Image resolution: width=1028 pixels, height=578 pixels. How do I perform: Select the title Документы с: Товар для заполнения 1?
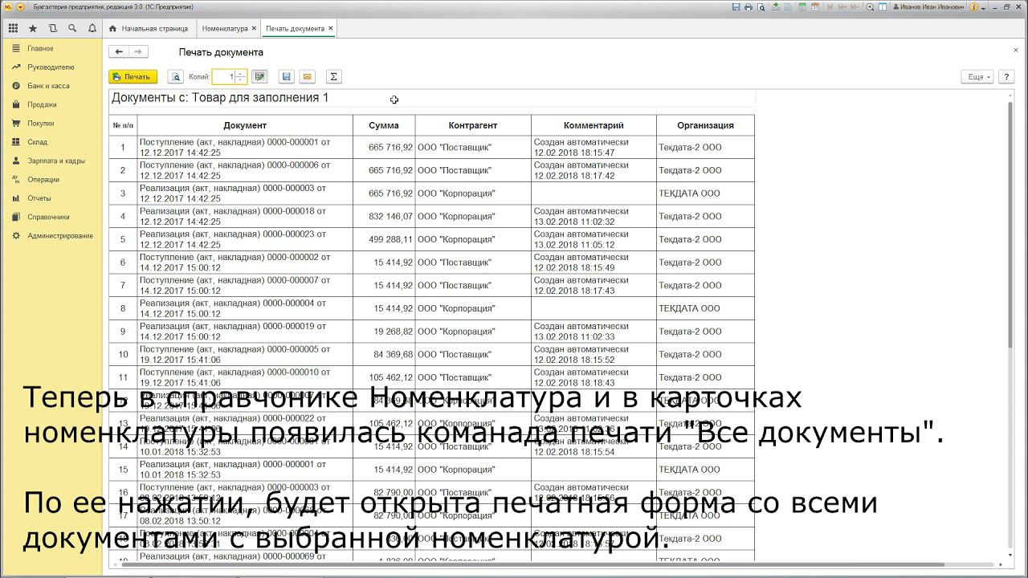[220, 98]
